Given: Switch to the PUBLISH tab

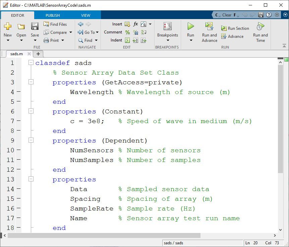Looking at the screenshot, I should 52,15.
